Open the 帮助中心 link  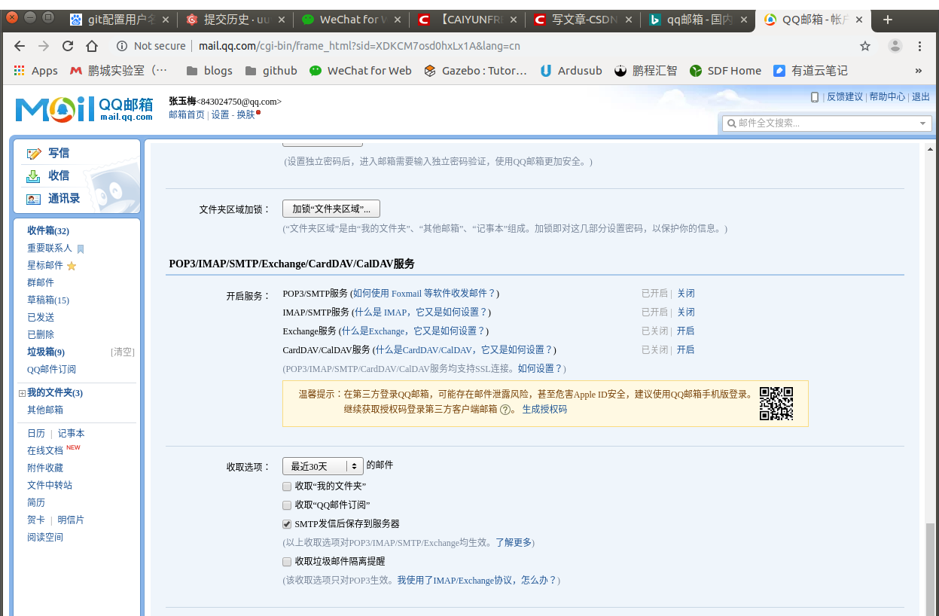(887, 97)
